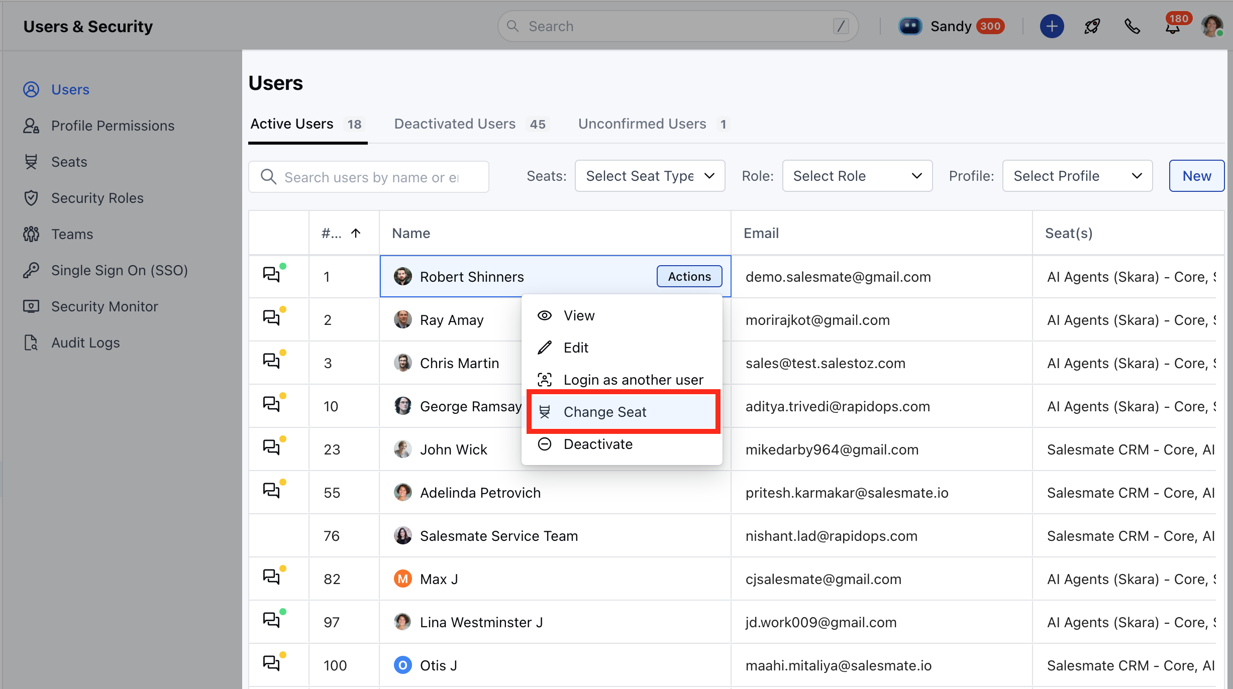Open the Select Role dropdown
1233x689 pixels.
click(x=857, y=176)
